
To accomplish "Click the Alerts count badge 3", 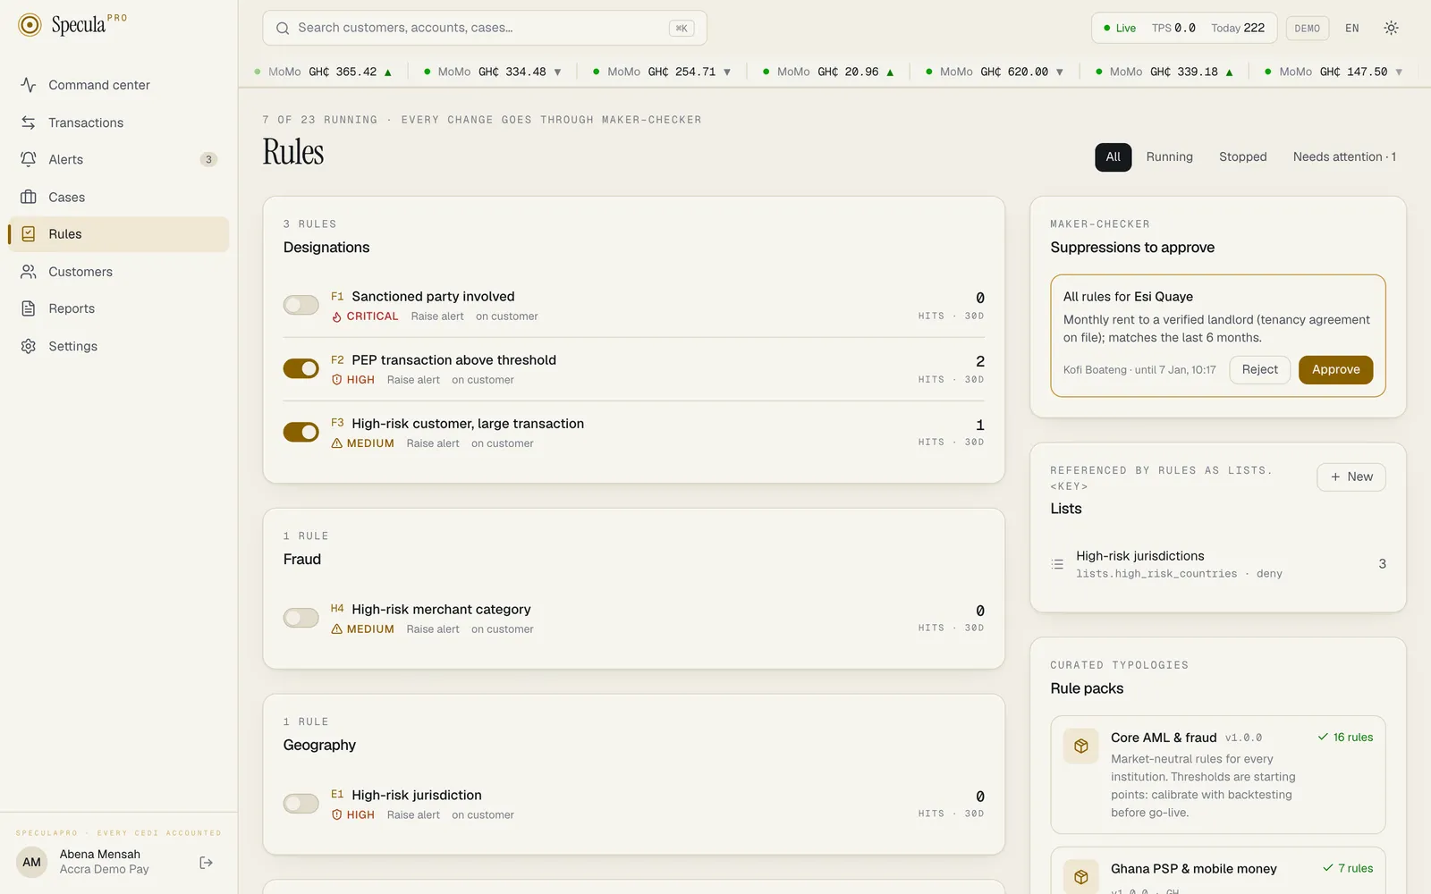I will (208, 160).
